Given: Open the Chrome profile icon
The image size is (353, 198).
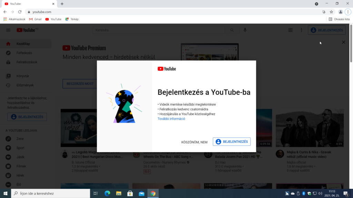Looking at the screenshot, I should 341,12.
